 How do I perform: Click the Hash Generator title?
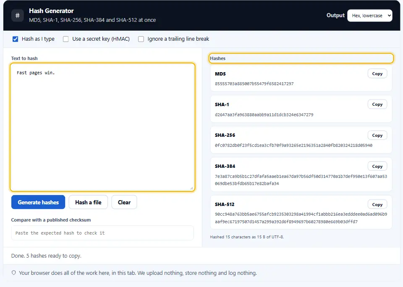(51, 11)
